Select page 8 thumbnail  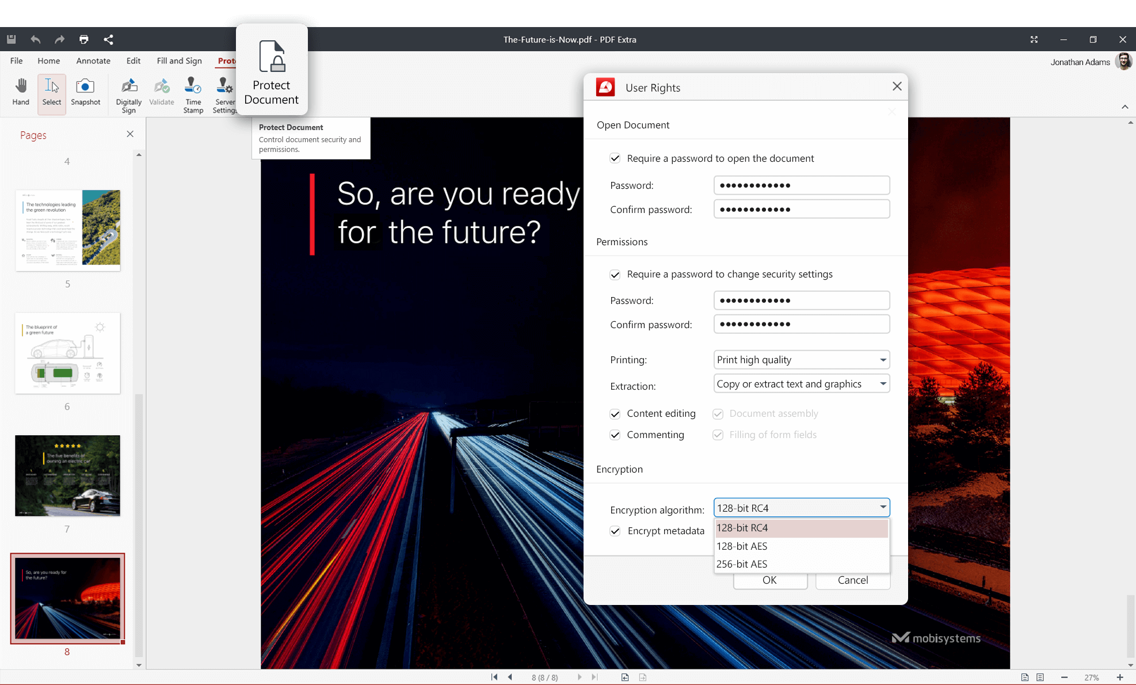(68, 598)
